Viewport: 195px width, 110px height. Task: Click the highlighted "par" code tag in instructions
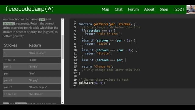point(42,20)
